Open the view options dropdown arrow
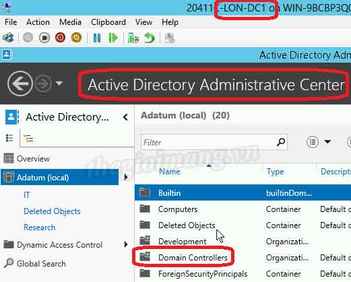Image resolution: width=351 pixels, height=282 pixels. 327,142
